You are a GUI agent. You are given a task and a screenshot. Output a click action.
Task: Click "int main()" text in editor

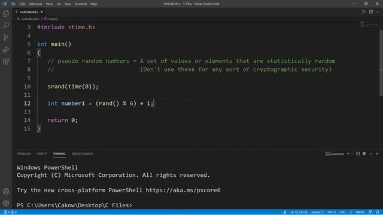[54, 44]
